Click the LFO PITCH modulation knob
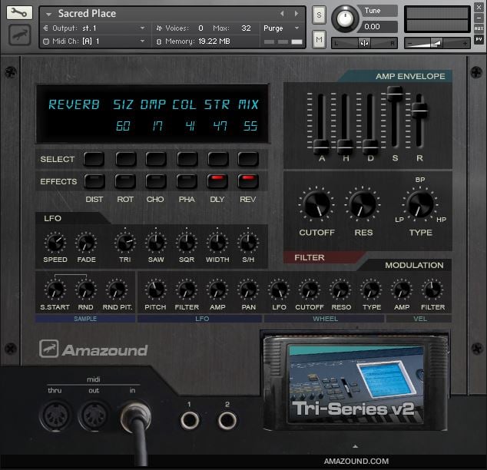Screen dimensions: 487x470 point(156,290)
